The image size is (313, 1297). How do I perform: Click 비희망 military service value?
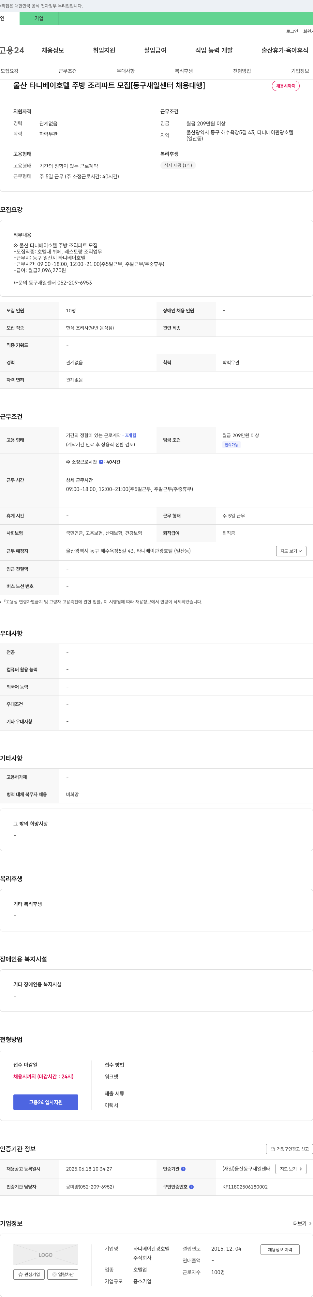click(72, 794)
